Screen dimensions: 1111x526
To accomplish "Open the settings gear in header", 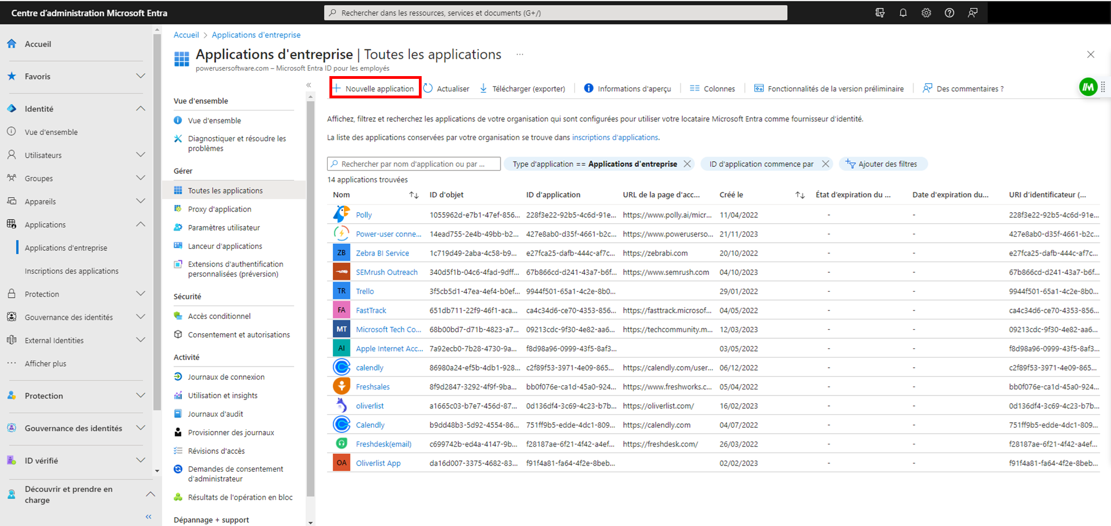I will 926,13.
